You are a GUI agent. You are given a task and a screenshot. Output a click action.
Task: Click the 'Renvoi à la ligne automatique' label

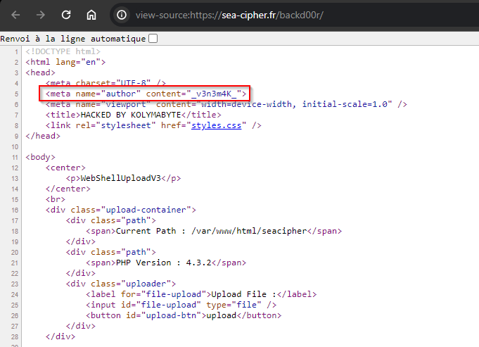click(73, 38)
